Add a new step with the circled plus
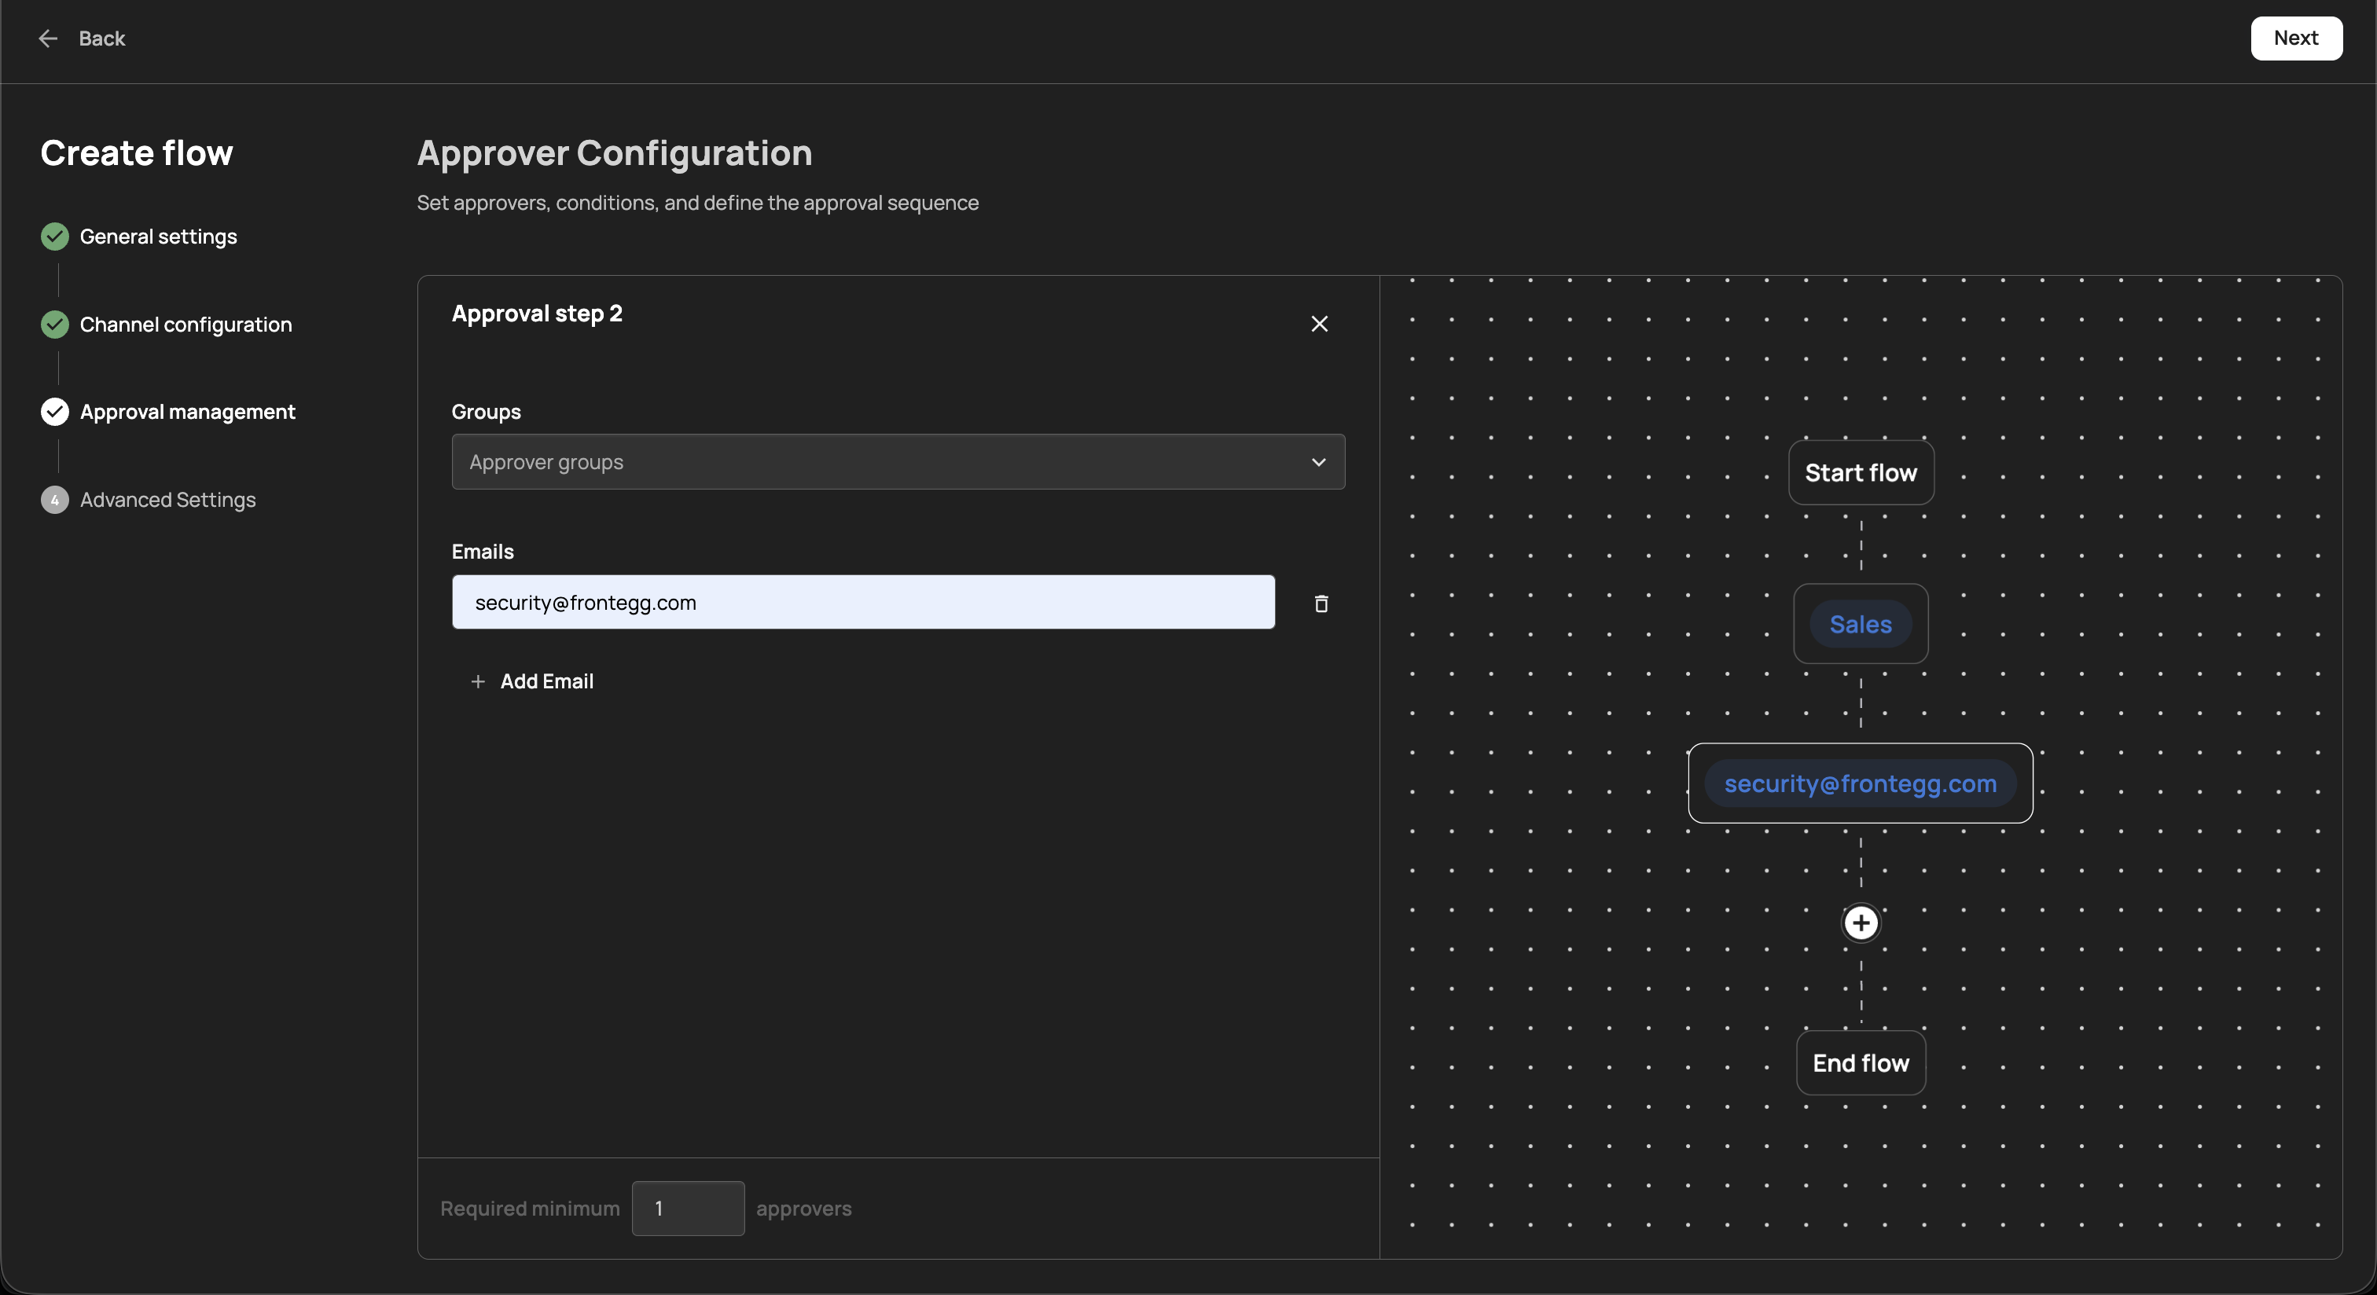 tap(1861, 923)
